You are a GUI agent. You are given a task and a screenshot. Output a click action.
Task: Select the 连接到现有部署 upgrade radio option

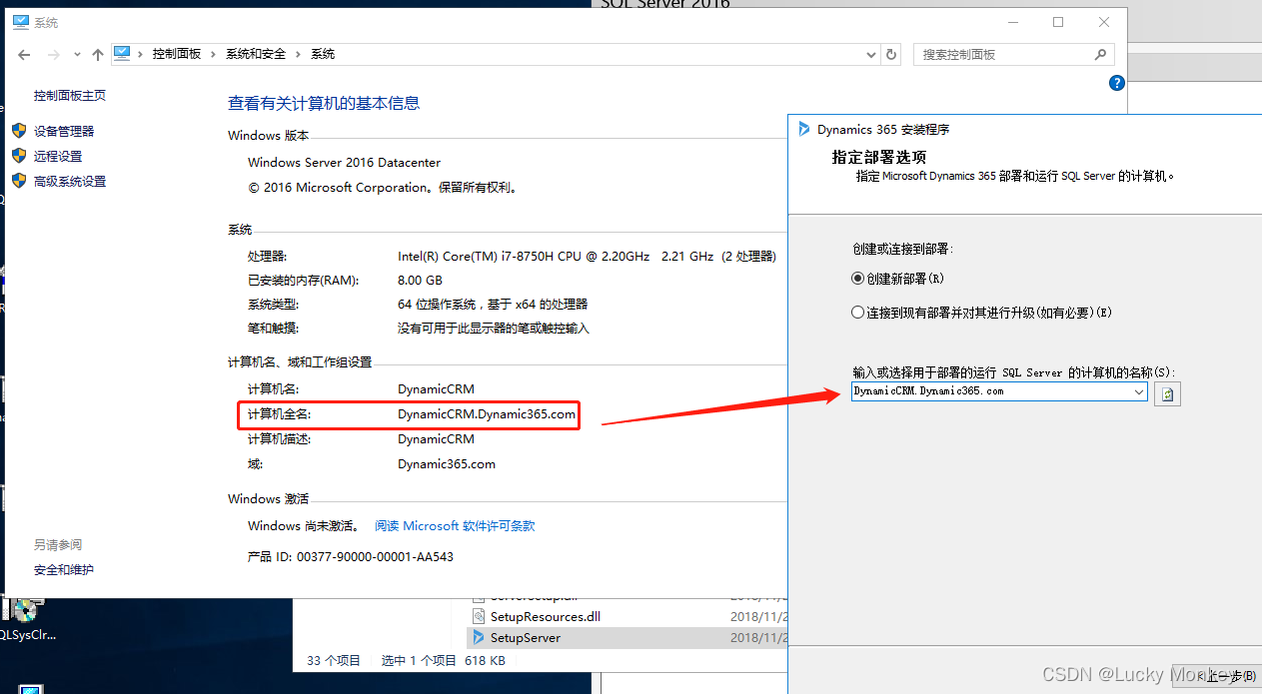pyautogui.click(x=857, y=312)
